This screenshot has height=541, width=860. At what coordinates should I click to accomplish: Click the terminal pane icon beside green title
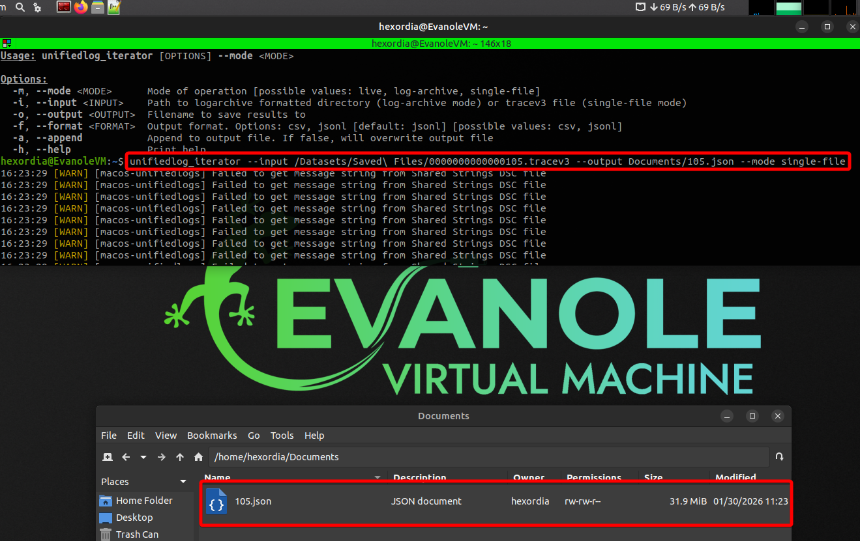6,44
